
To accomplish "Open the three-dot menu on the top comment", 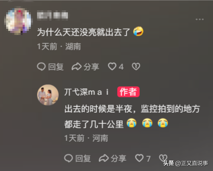I will (200, 19).
